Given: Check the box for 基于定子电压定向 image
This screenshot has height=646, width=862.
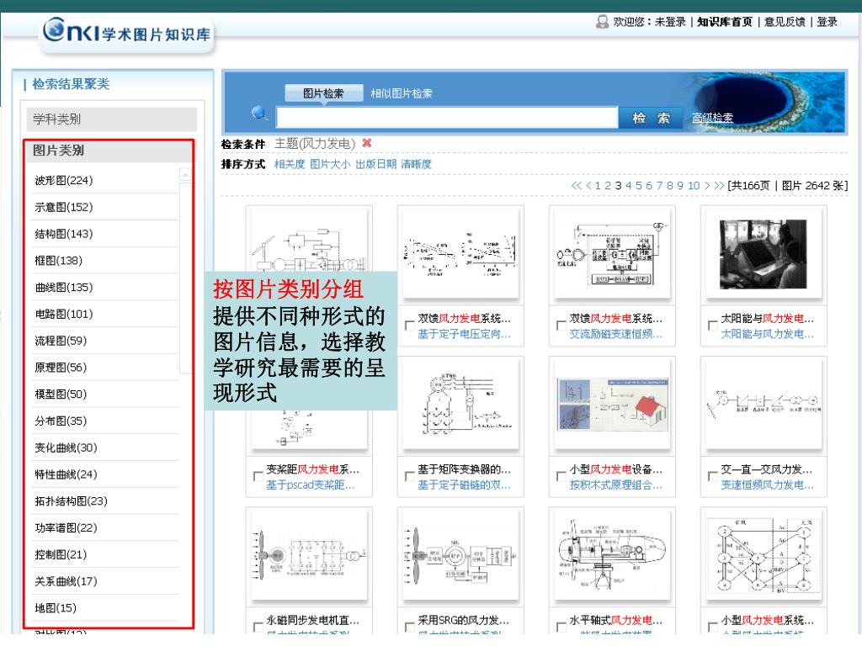Looking at the screenshot, I should 409,326.
